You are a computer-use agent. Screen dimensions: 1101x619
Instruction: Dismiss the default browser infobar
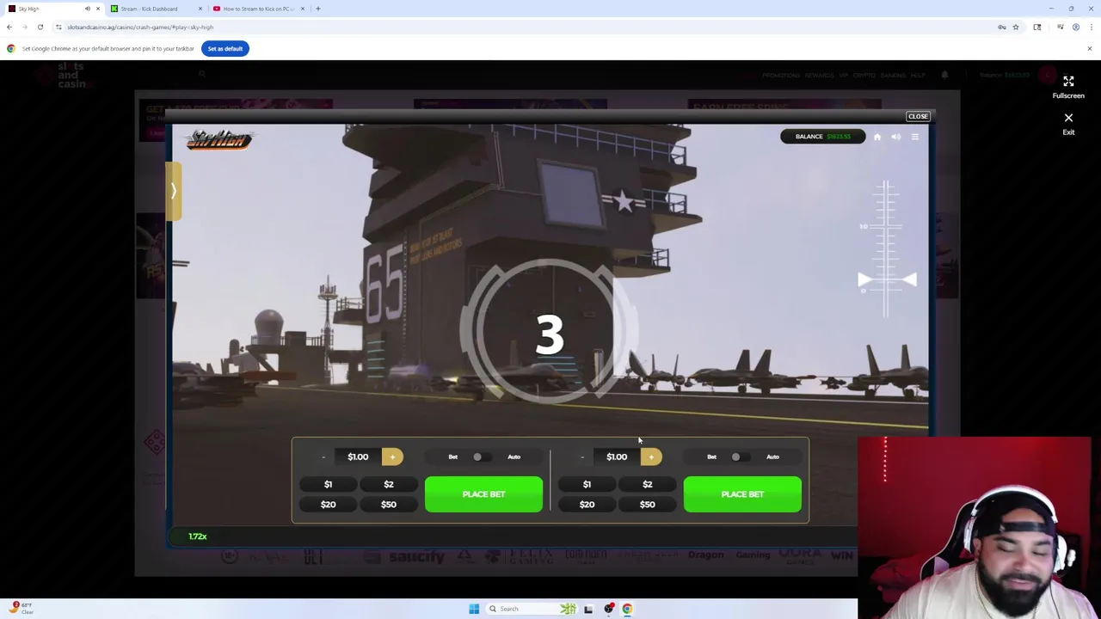(x=1090, y=48)
